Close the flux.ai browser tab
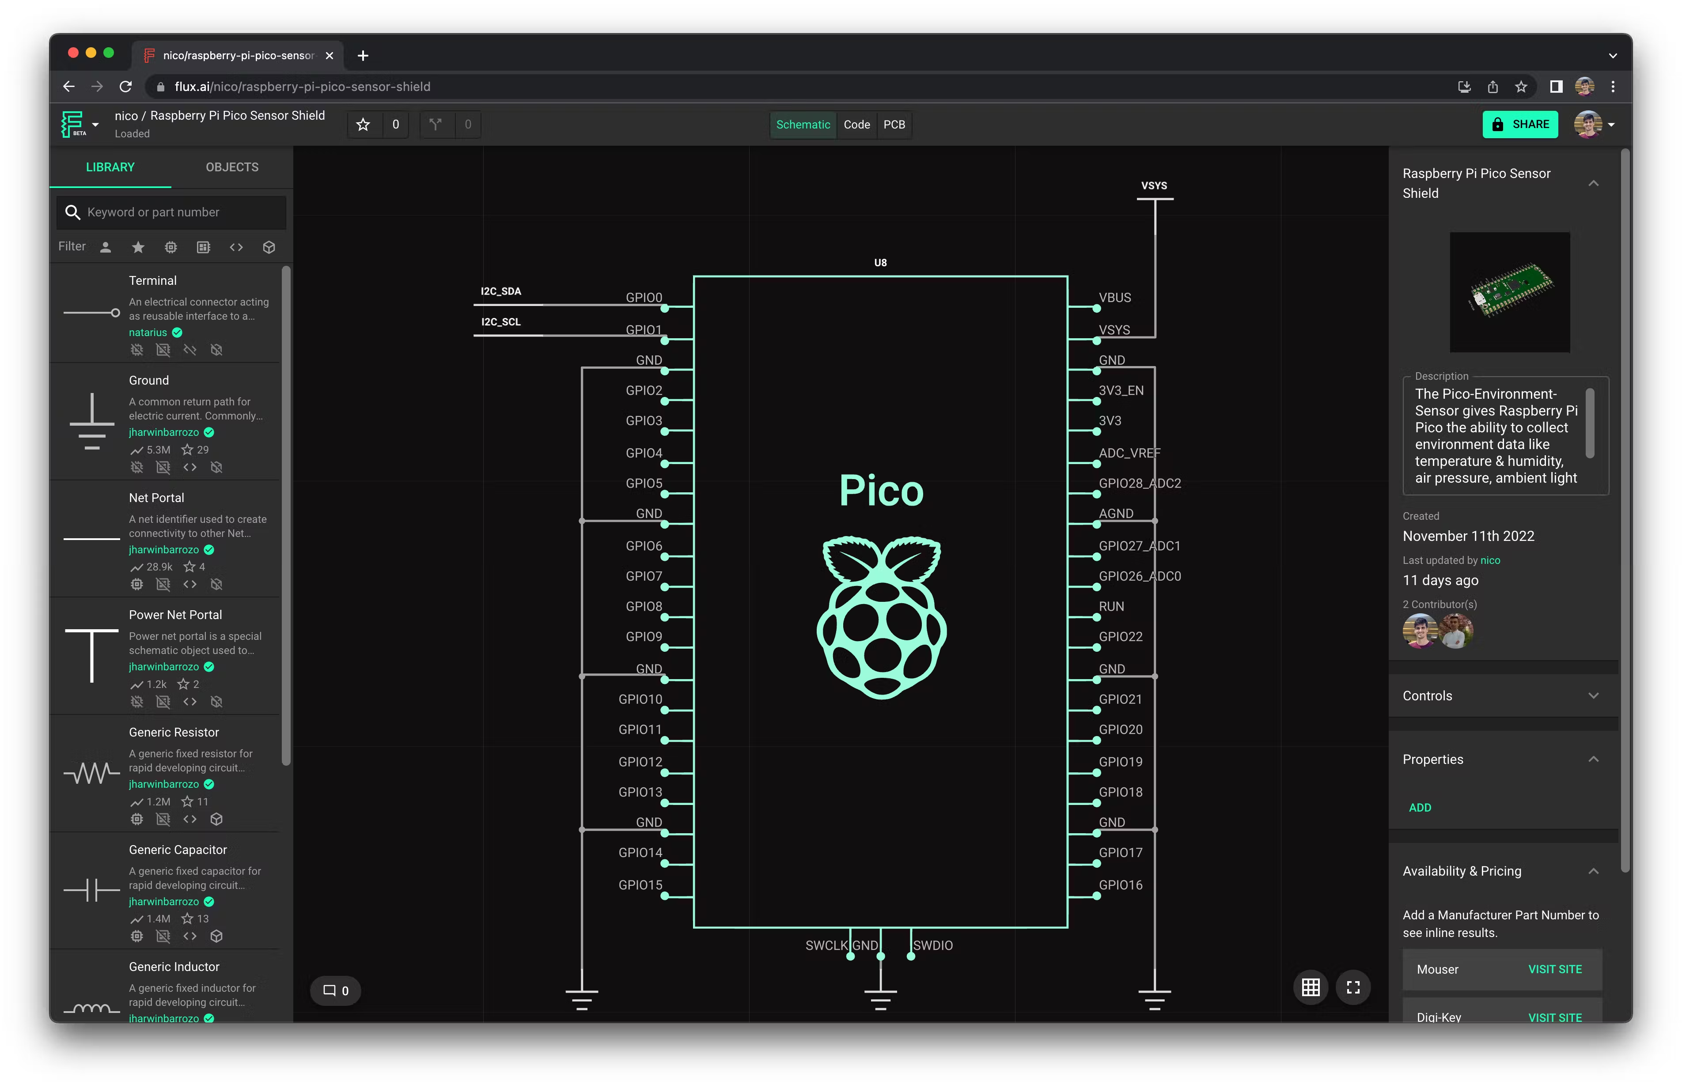 [x=330, y=55]
